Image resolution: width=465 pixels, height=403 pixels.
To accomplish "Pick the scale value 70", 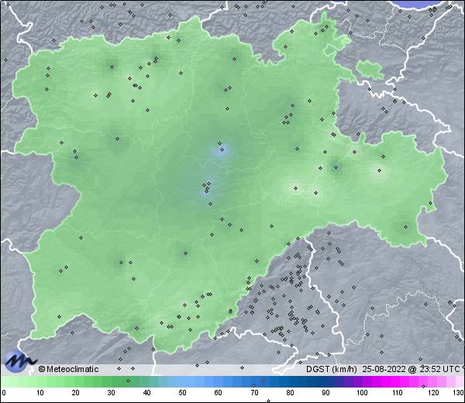I will (x=254, y=393).
